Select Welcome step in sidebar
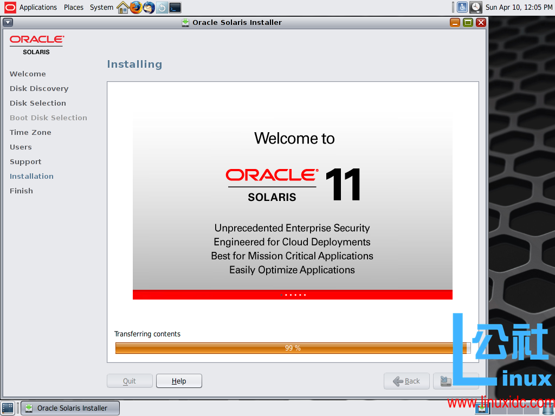 pos(28,74)
